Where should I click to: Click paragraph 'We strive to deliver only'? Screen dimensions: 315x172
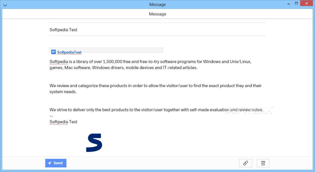[156, 110]
